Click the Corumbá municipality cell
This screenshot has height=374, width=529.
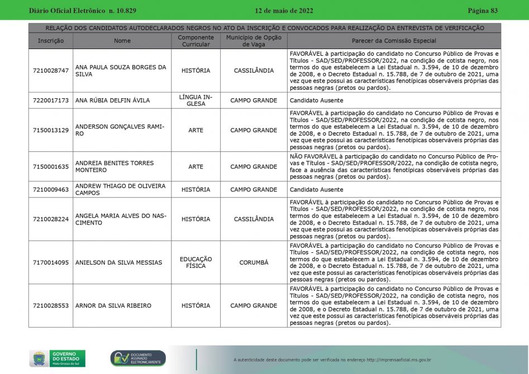[254, 262]
